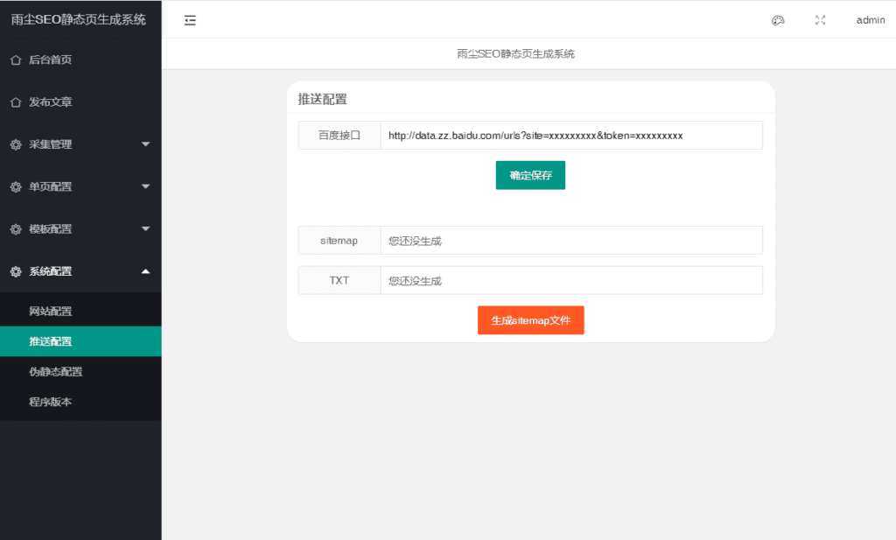Click the gear icon beside 系统配置
This screenshot has height=540, width=896.
16,271
